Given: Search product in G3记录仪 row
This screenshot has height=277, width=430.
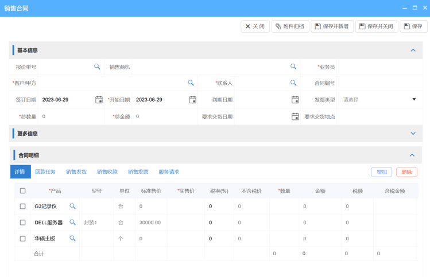Looking at the screenshot, I should coord(72,206).
